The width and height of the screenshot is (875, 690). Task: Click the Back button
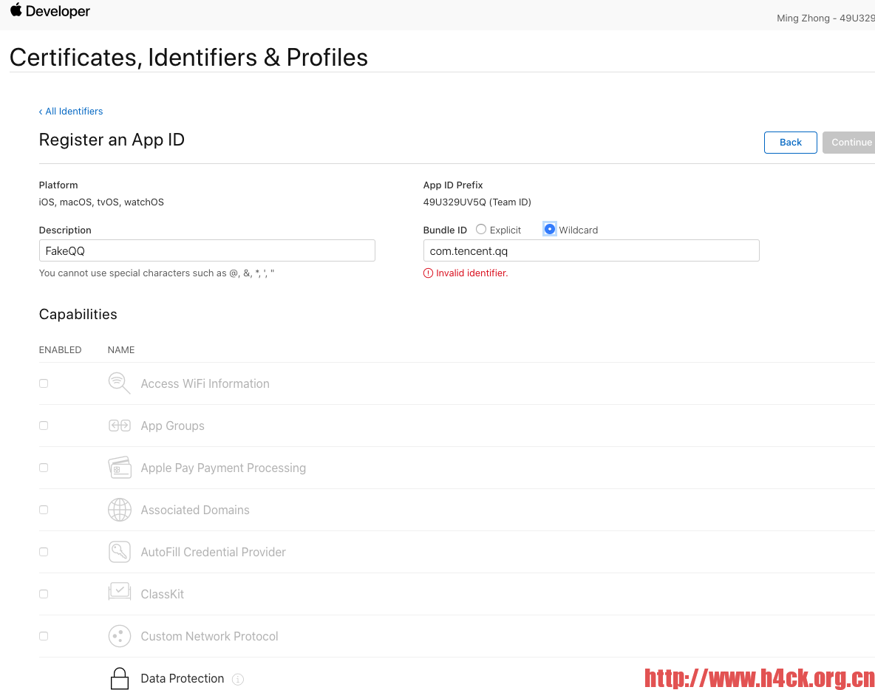pyautogui.click(x=790, y=143)
